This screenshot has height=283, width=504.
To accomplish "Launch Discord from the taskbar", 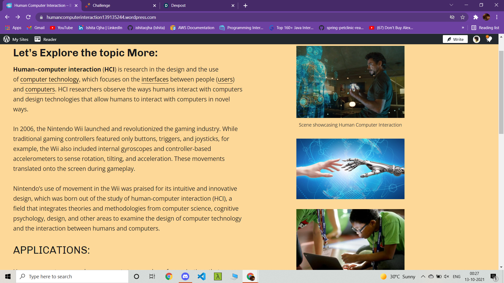I will (185, 276).
